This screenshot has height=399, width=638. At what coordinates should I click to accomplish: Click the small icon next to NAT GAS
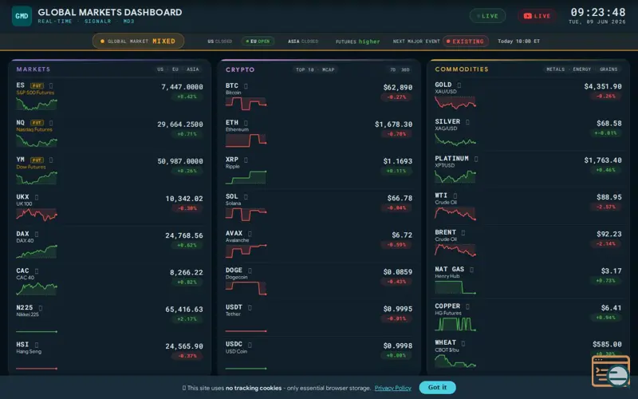(x=471, y=270)
